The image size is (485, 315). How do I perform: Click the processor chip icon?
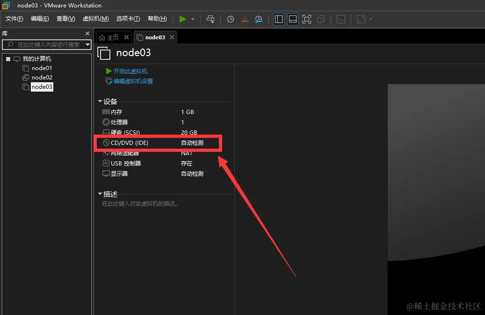(x=106, y=122)
